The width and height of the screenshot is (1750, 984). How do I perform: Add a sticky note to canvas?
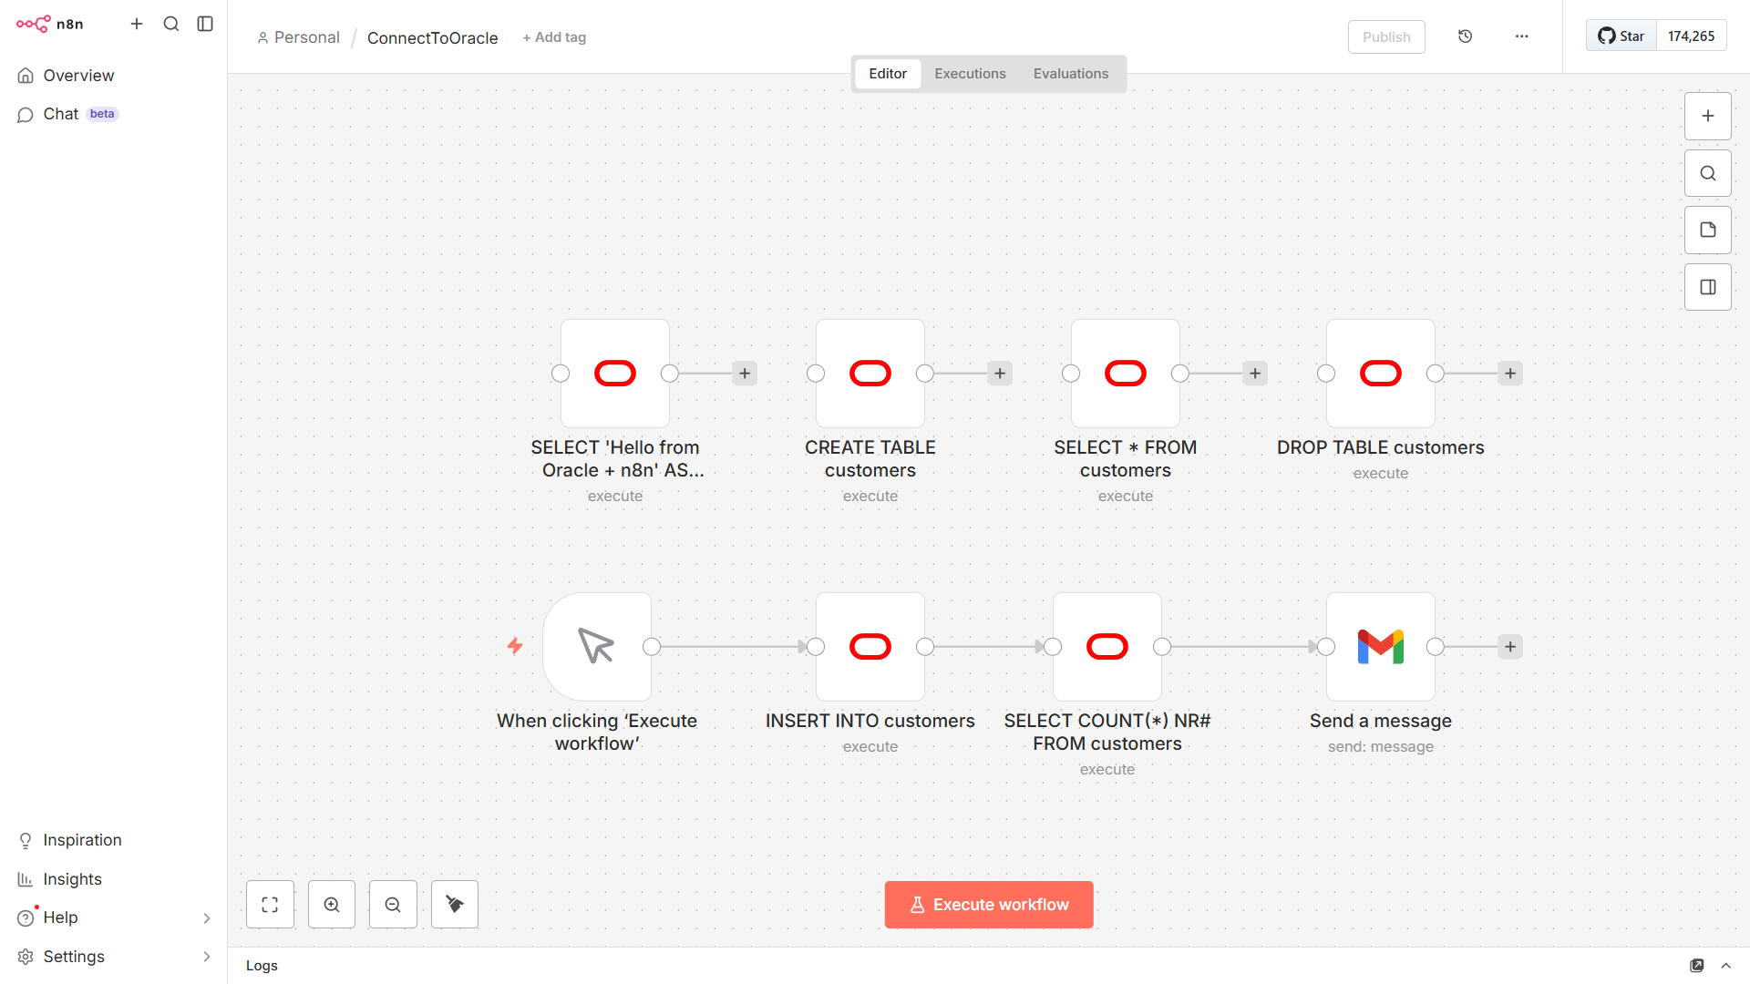coord(1708,231)
